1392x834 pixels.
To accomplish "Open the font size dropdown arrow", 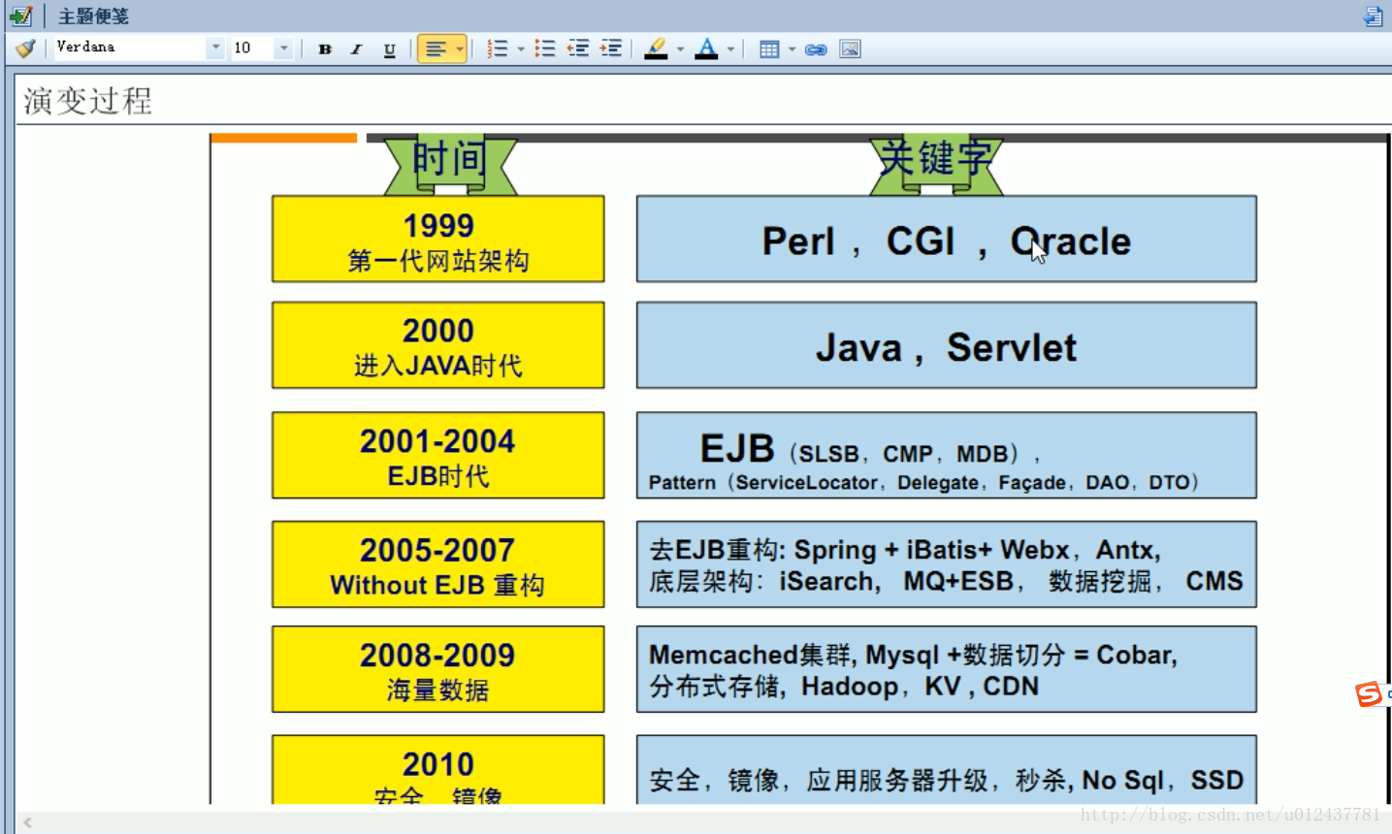I will coord(284,48).
